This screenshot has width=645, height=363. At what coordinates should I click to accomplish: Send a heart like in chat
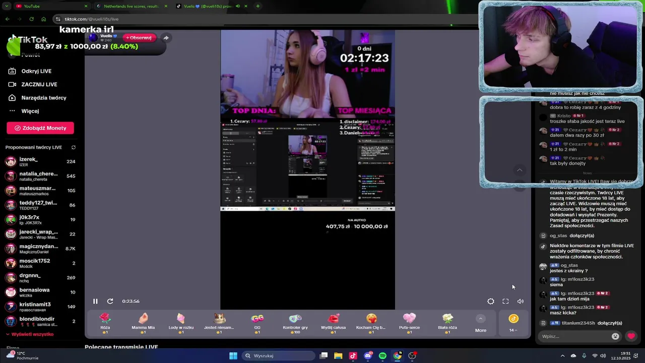click(631, 336)
